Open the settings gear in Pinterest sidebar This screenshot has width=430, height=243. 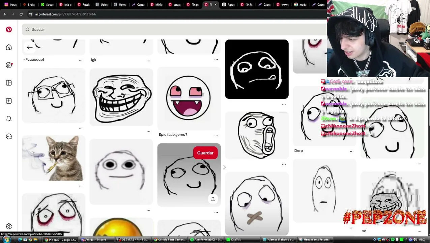(9, 226)
